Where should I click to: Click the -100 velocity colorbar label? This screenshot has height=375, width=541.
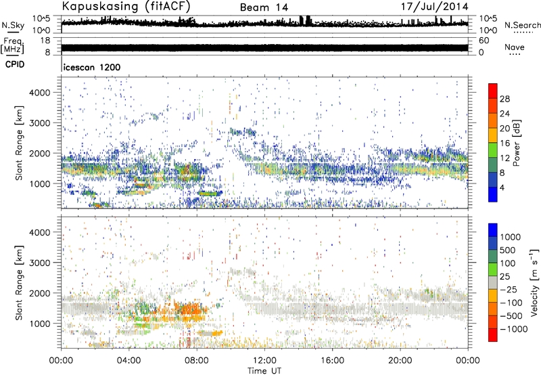pos(511,303)
